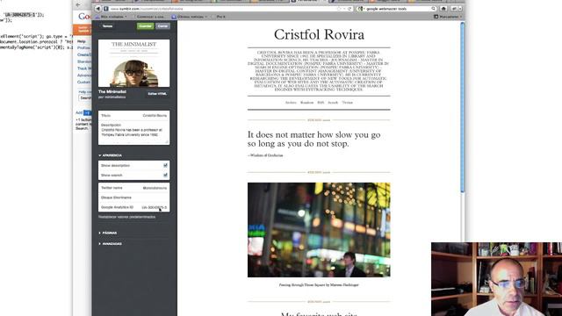Save changes with green Guardar button
Image resolution: width=562 pixels, height=316 pixels.
tap(145, 25)
